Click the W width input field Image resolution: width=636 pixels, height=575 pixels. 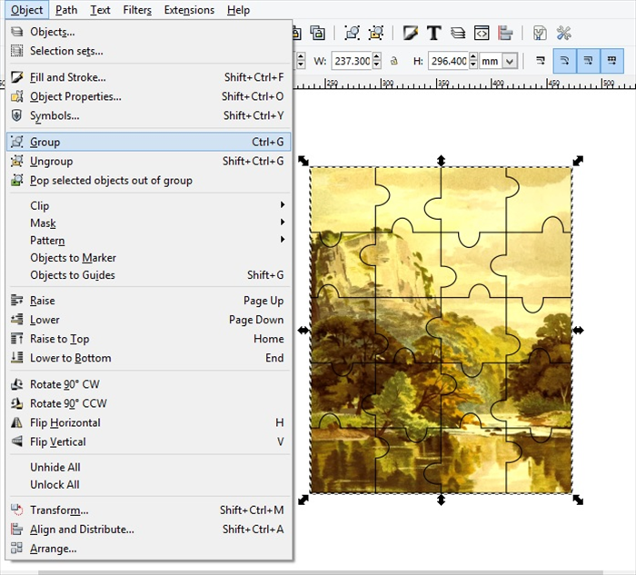tap(353, 61)
